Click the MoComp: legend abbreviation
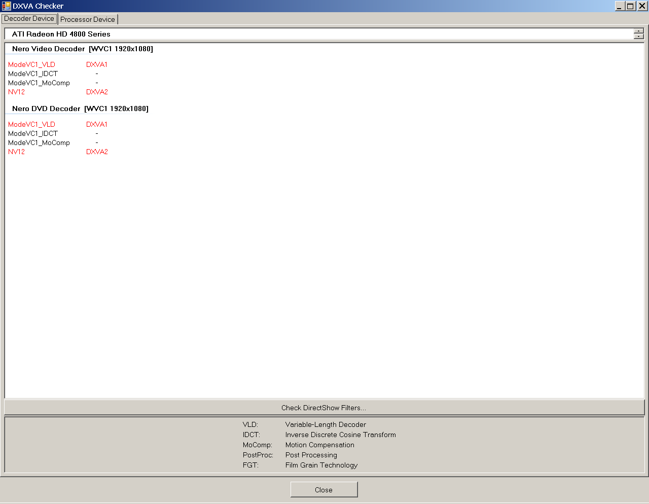Image resolution: width=649 pixels, height=504 pixels. pos(258,445)
